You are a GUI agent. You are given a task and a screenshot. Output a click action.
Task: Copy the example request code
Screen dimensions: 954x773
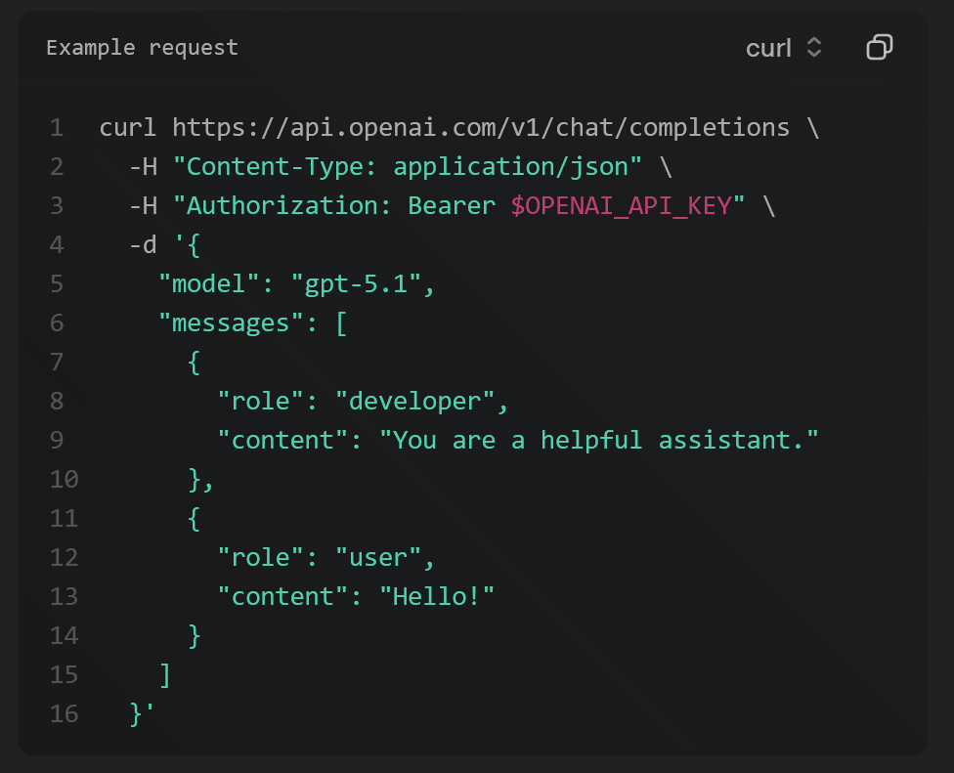[x=879, y=48]
